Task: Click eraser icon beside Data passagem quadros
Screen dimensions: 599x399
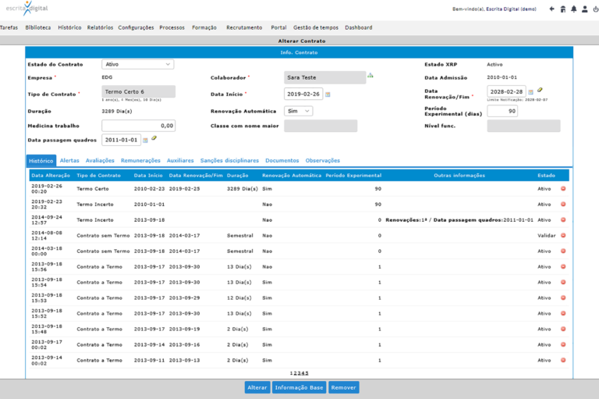Action: (x=154, y=138)
